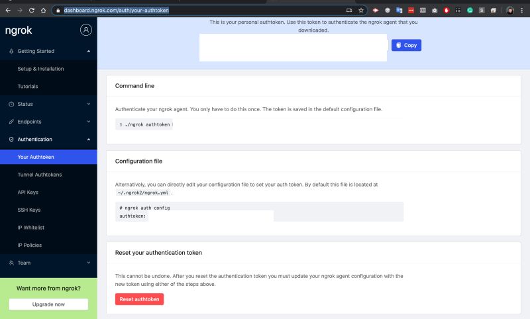Image resolution: width=530 pixels, height=319 pixels.
Task: Open API Keys page
Action: tap(28, 193)
